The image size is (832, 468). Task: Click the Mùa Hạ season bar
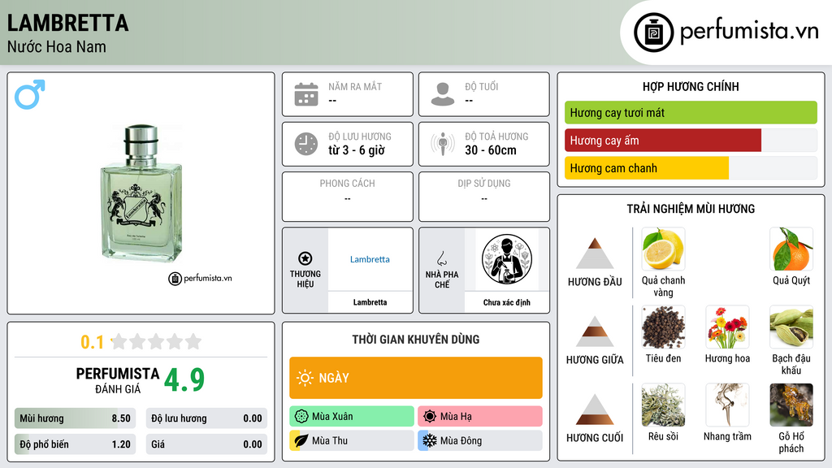[x=480, y=417]
